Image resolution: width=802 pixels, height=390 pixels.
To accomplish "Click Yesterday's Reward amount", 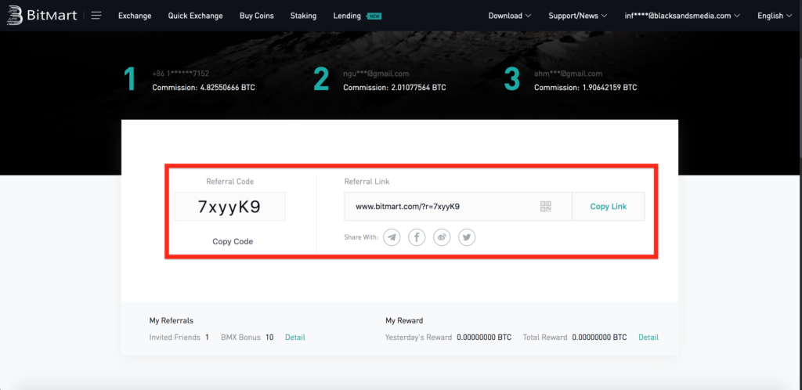I will point(484,338).
